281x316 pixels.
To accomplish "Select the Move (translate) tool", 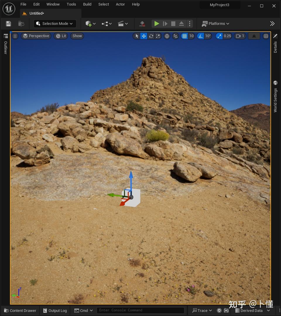I will point(144,36).
